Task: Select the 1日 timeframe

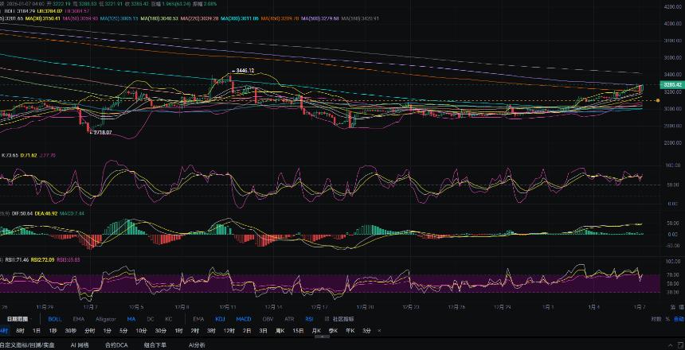Action: click(37, 331)
